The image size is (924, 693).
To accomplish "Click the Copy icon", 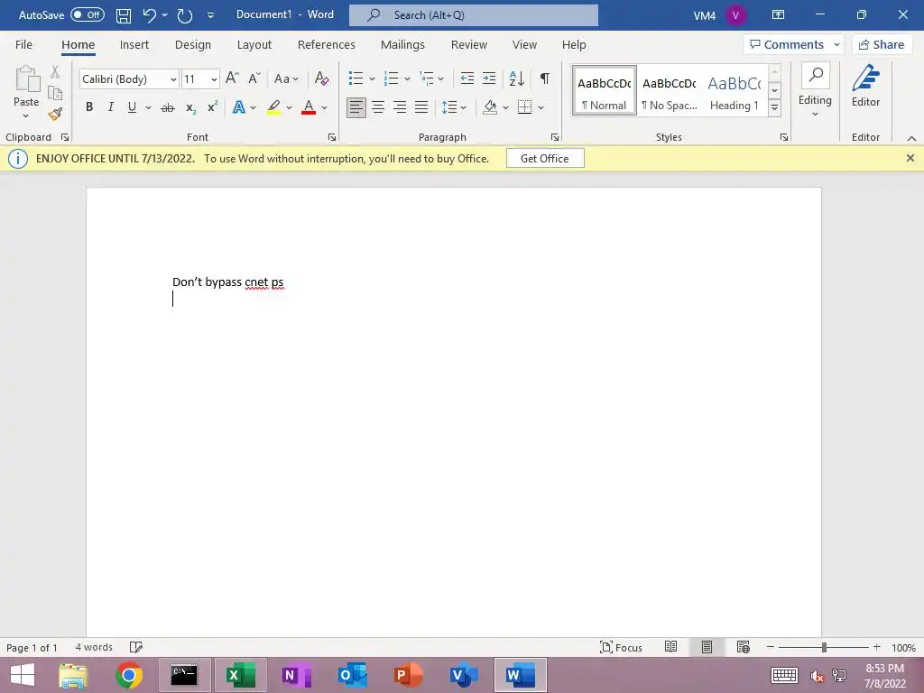I will pyautogui.click(x=55, y=93).
